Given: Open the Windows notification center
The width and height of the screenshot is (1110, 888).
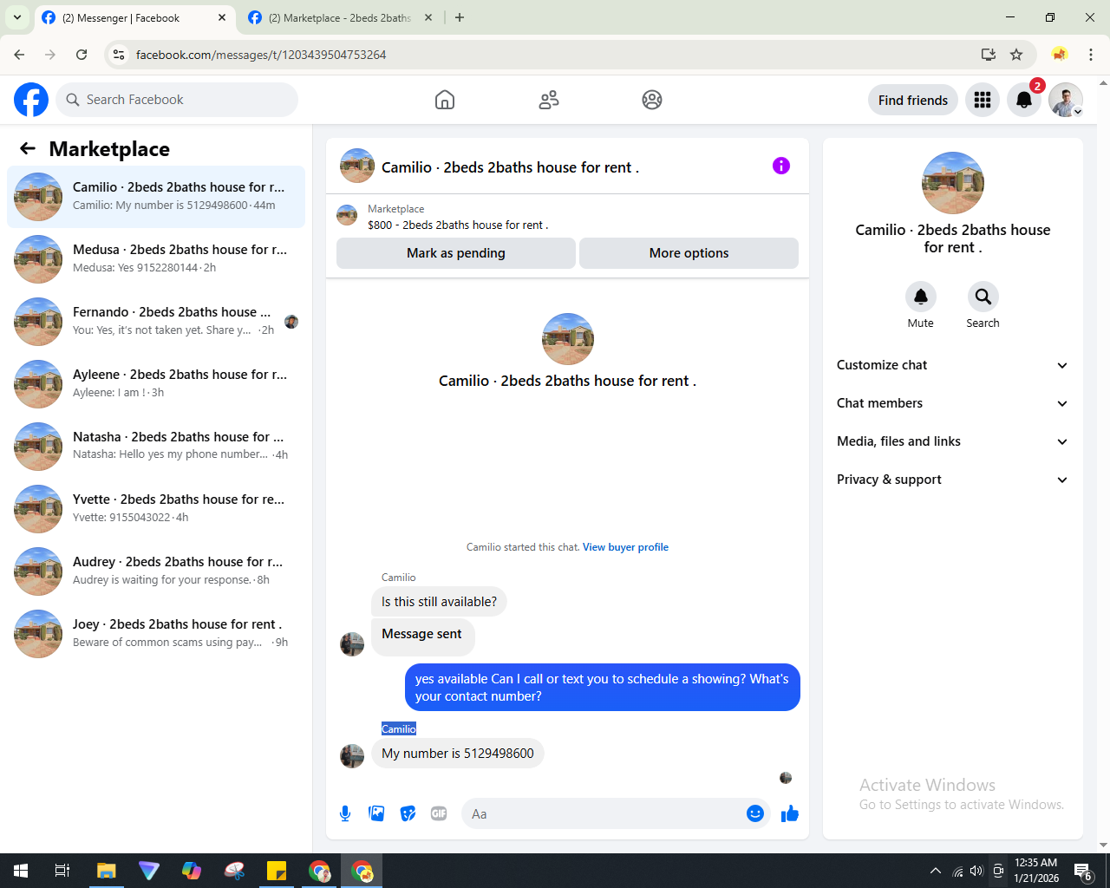Looking at the screenshot, I should coord(1083,871).
